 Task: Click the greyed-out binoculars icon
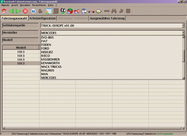[114, 11]
